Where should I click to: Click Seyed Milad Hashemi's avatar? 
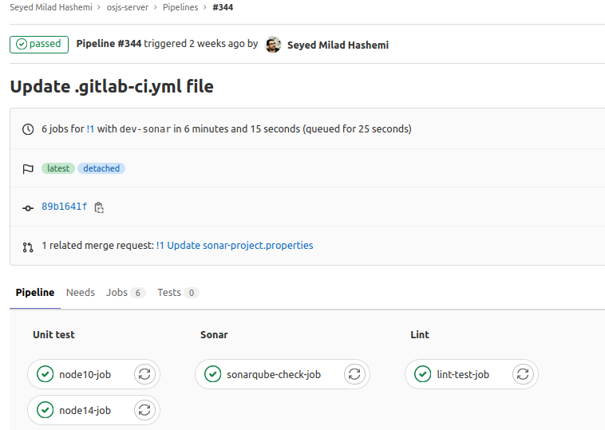point(273,45)
